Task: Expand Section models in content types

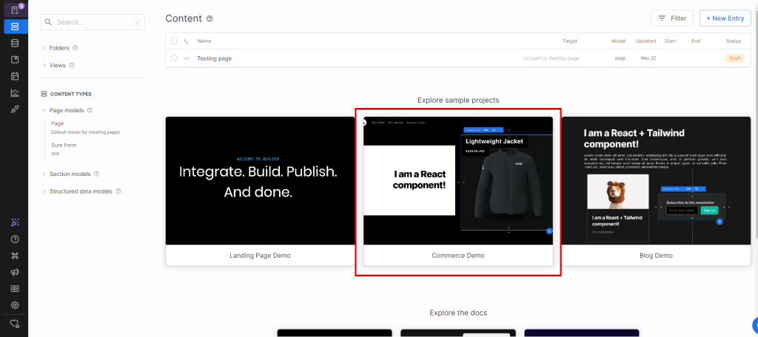Action: 70,174
